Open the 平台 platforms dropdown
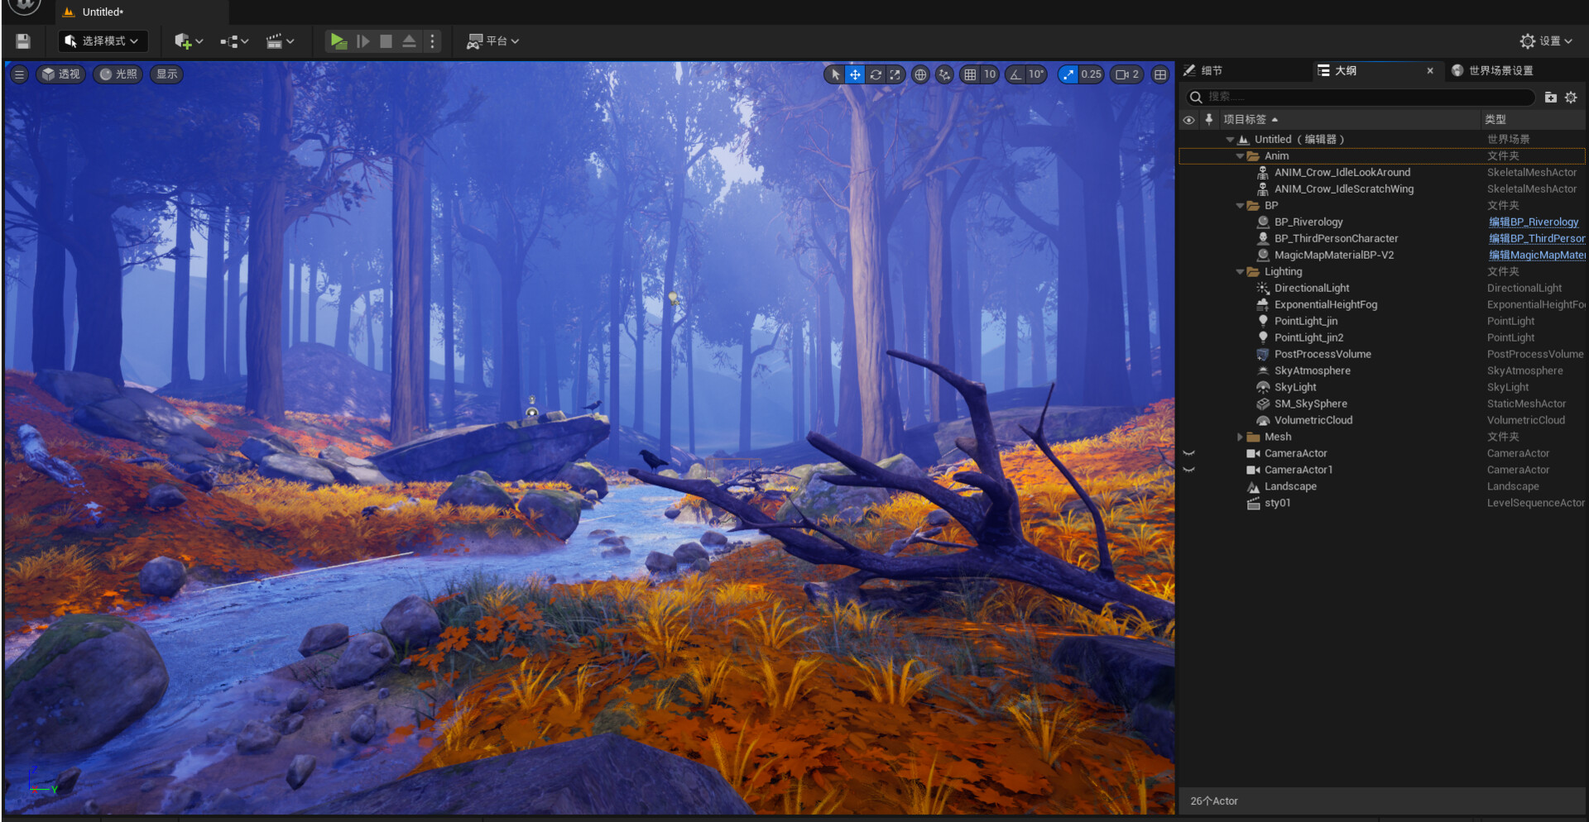This screenshot has height=822, width=1589. click(x=494, y=41)
